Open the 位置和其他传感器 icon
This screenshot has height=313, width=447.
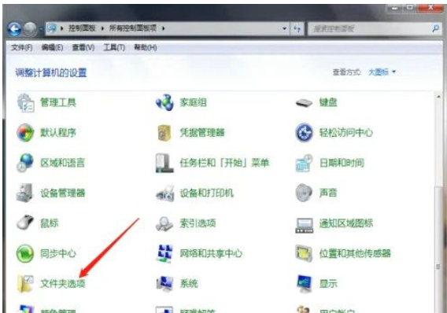[x=304, y=253]
